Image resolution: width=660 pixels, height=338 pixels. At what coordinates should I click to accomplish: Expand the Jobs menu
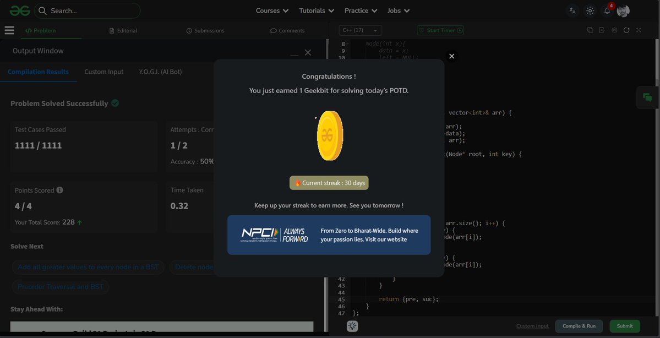pos(398,10)
